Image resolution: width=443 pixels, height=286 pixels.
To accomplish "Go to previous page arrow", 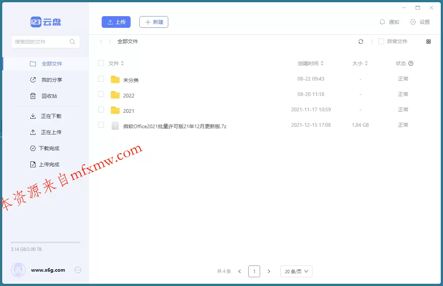I will (x=240, y=271).
